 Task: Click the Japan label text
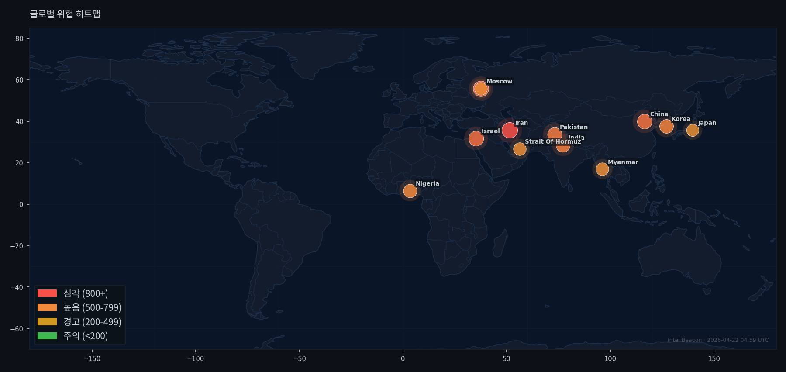coord(707,123)
